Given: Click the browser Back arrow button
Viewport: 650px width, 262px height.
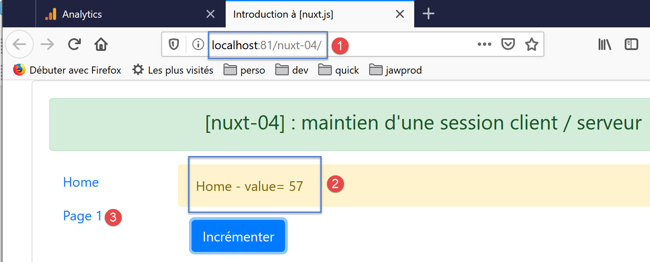Looking at the screenshot, I should tap(19, 44).
